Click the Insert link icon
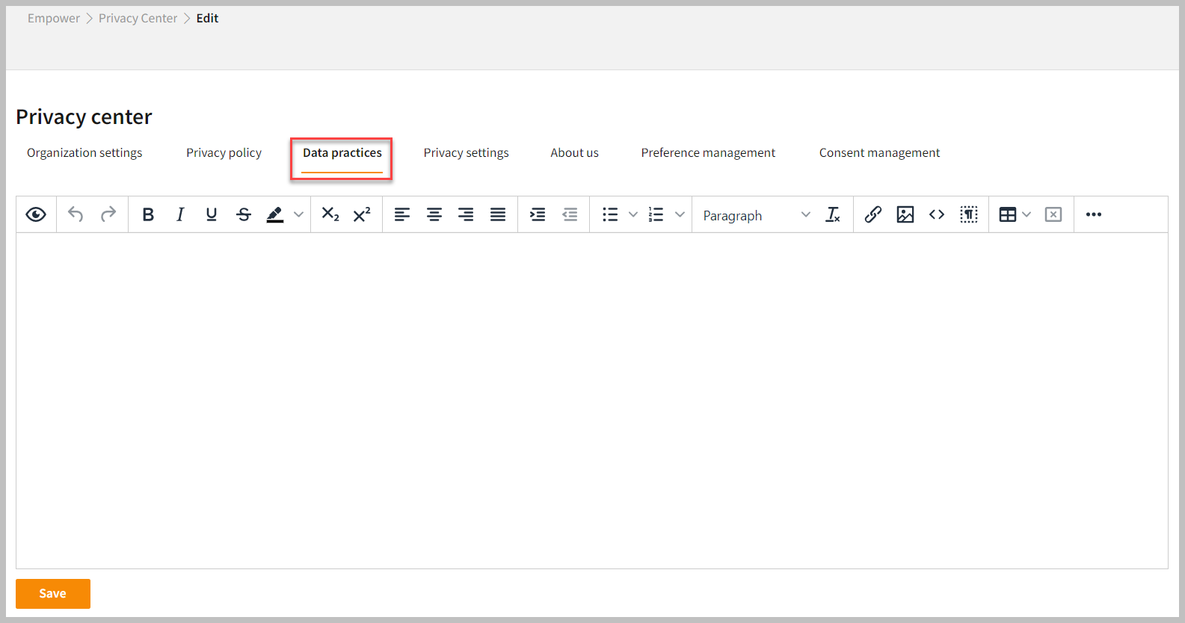This screenshot has width=1185, height=623. click(872, 215)
